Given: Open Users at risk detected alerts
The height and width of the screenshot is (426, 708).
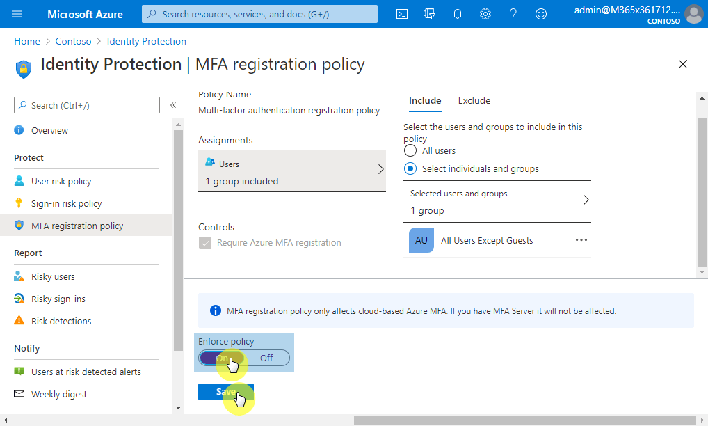Looking at the screenshot, I should point(86,372).
